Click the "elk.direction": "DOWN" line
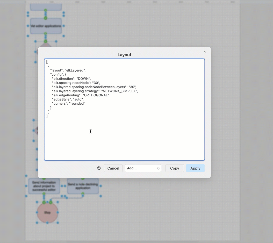273x243 pixels. [x=71, y=78]
